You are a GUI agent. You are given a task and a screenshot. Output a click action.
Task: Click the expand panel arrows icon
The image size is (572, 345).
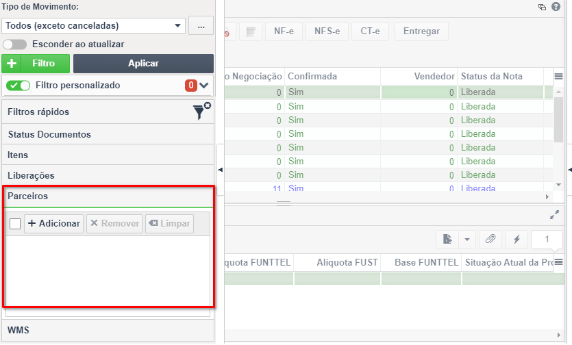pyautogui.click(x=554, y=215)
